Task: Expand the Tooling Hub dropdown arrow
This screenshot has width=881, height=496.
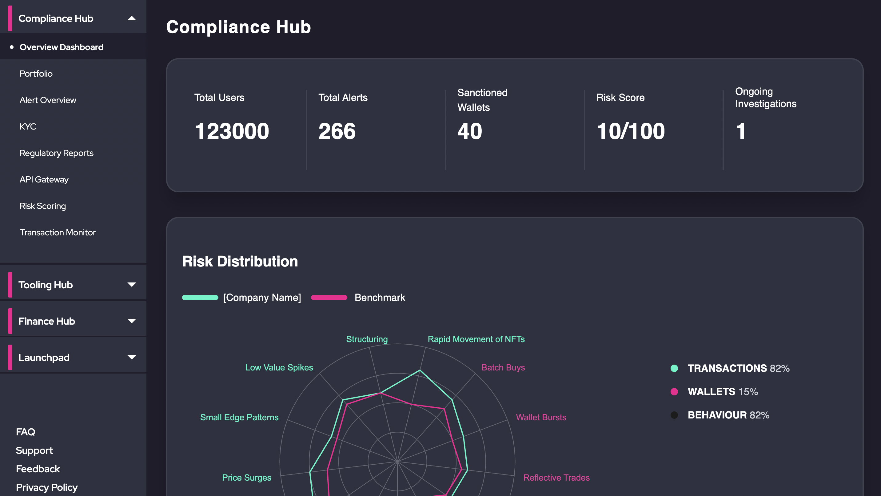Action: tap(132, 285)
